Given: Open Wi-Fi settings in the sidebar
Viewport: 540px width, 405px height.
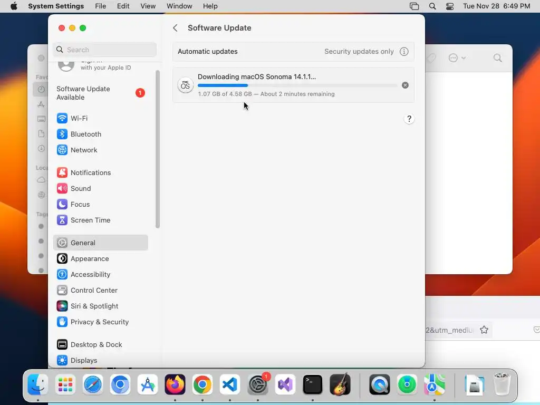Looking at the screenshot, I should click(x=101, y=118).
